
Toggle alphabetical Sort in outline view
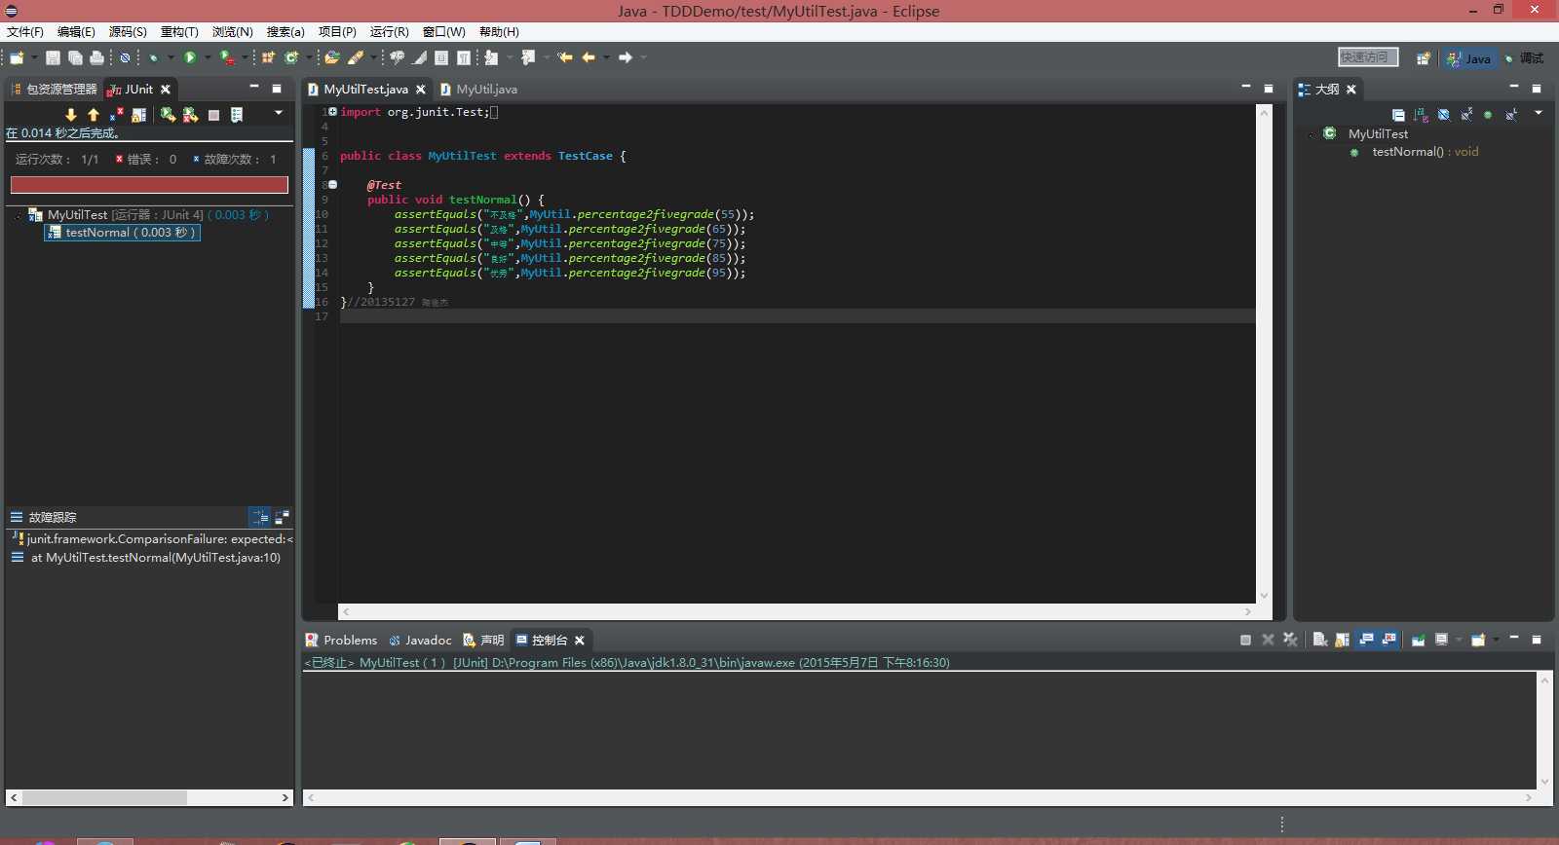1422,114
